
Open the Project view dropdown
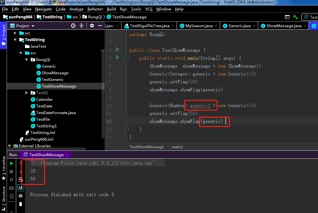point(33,26)
